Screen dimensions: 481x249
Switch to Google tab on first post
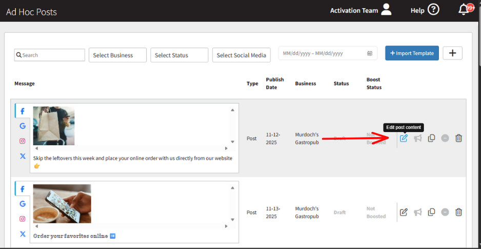click(x=23, y=126)
